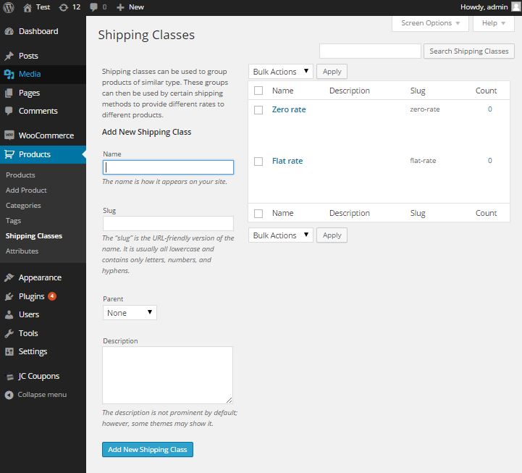Viewport: 522px width, 473px height.
Task: Open the updates icon showing 12
Action: tap(63, 7)
